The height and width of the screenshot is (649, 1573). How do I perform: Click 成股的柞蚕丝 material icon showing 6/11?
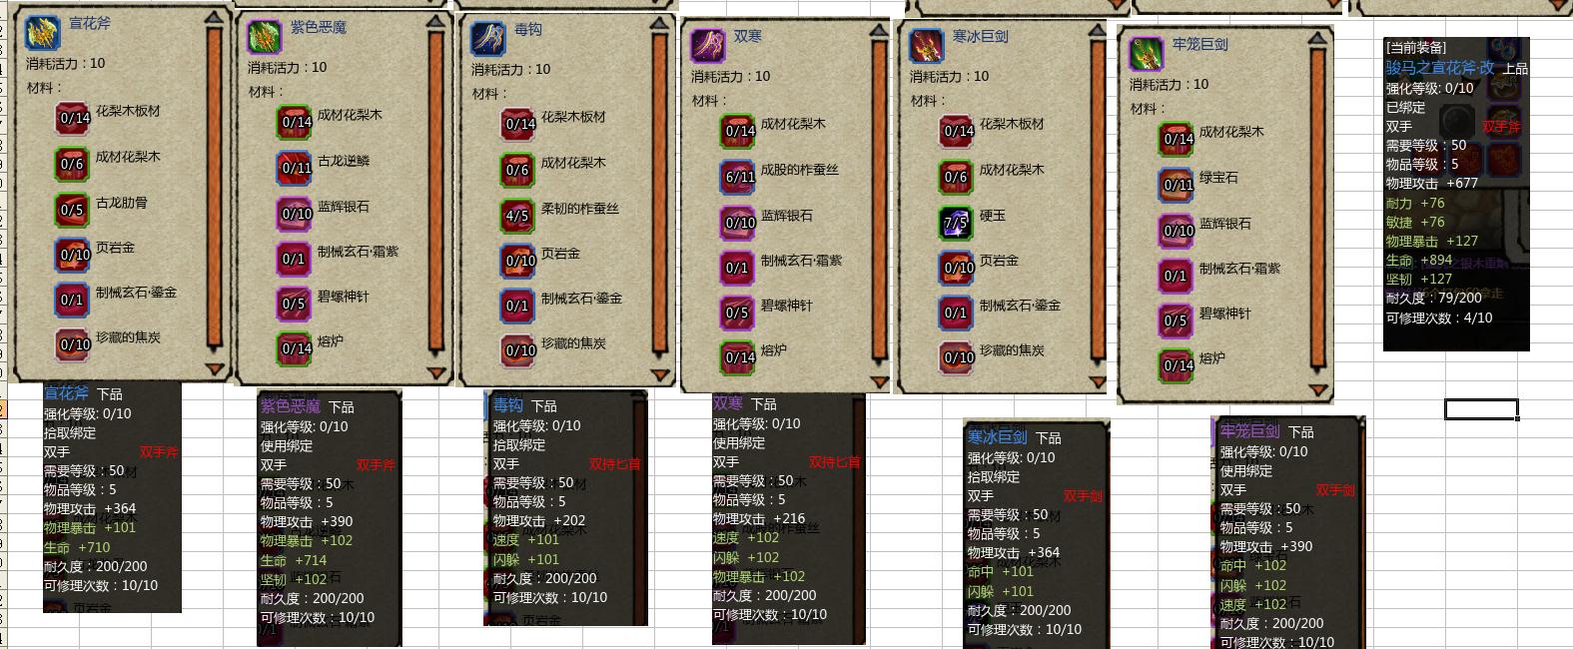pyautogui.click(x=738, y=177)
